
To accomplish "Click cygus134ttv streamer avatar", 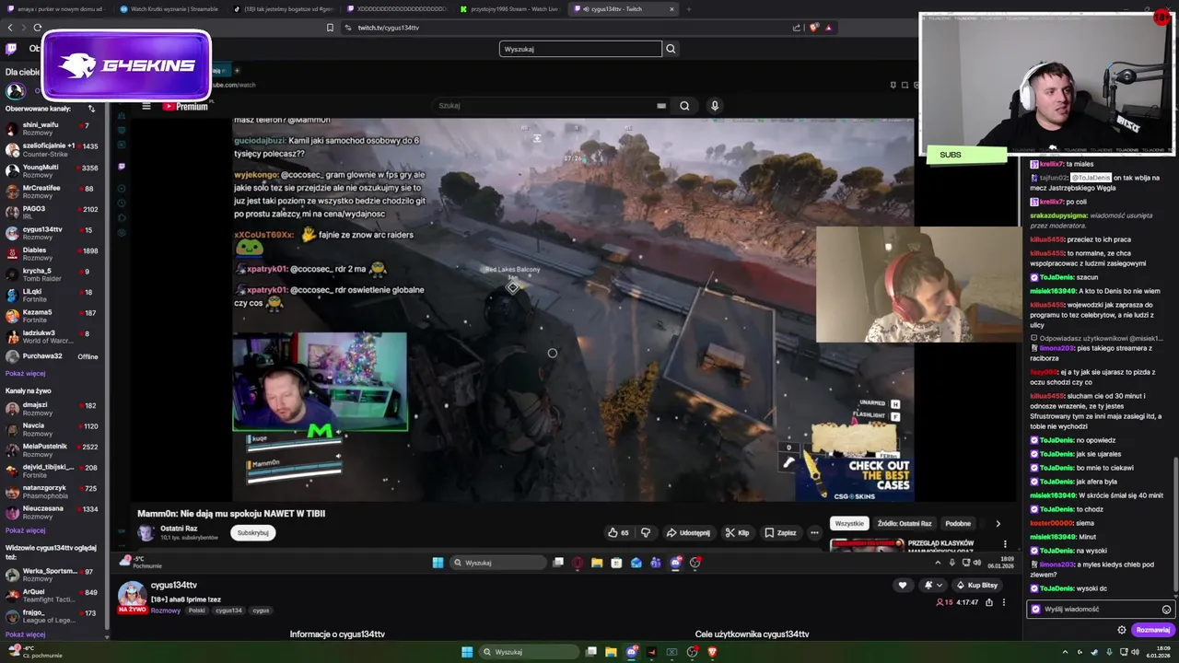I will click(132, 596).
